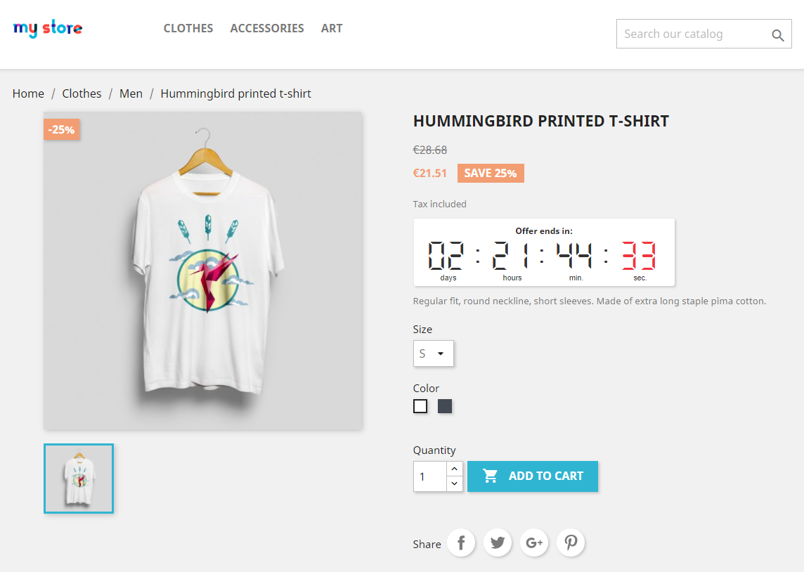
Task: Share on Facebook
Action: 461,542
